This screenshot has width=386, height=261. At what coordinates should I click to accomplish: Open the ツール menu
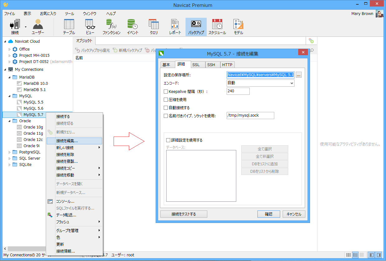pyautogui.click(x=69, y=14)
